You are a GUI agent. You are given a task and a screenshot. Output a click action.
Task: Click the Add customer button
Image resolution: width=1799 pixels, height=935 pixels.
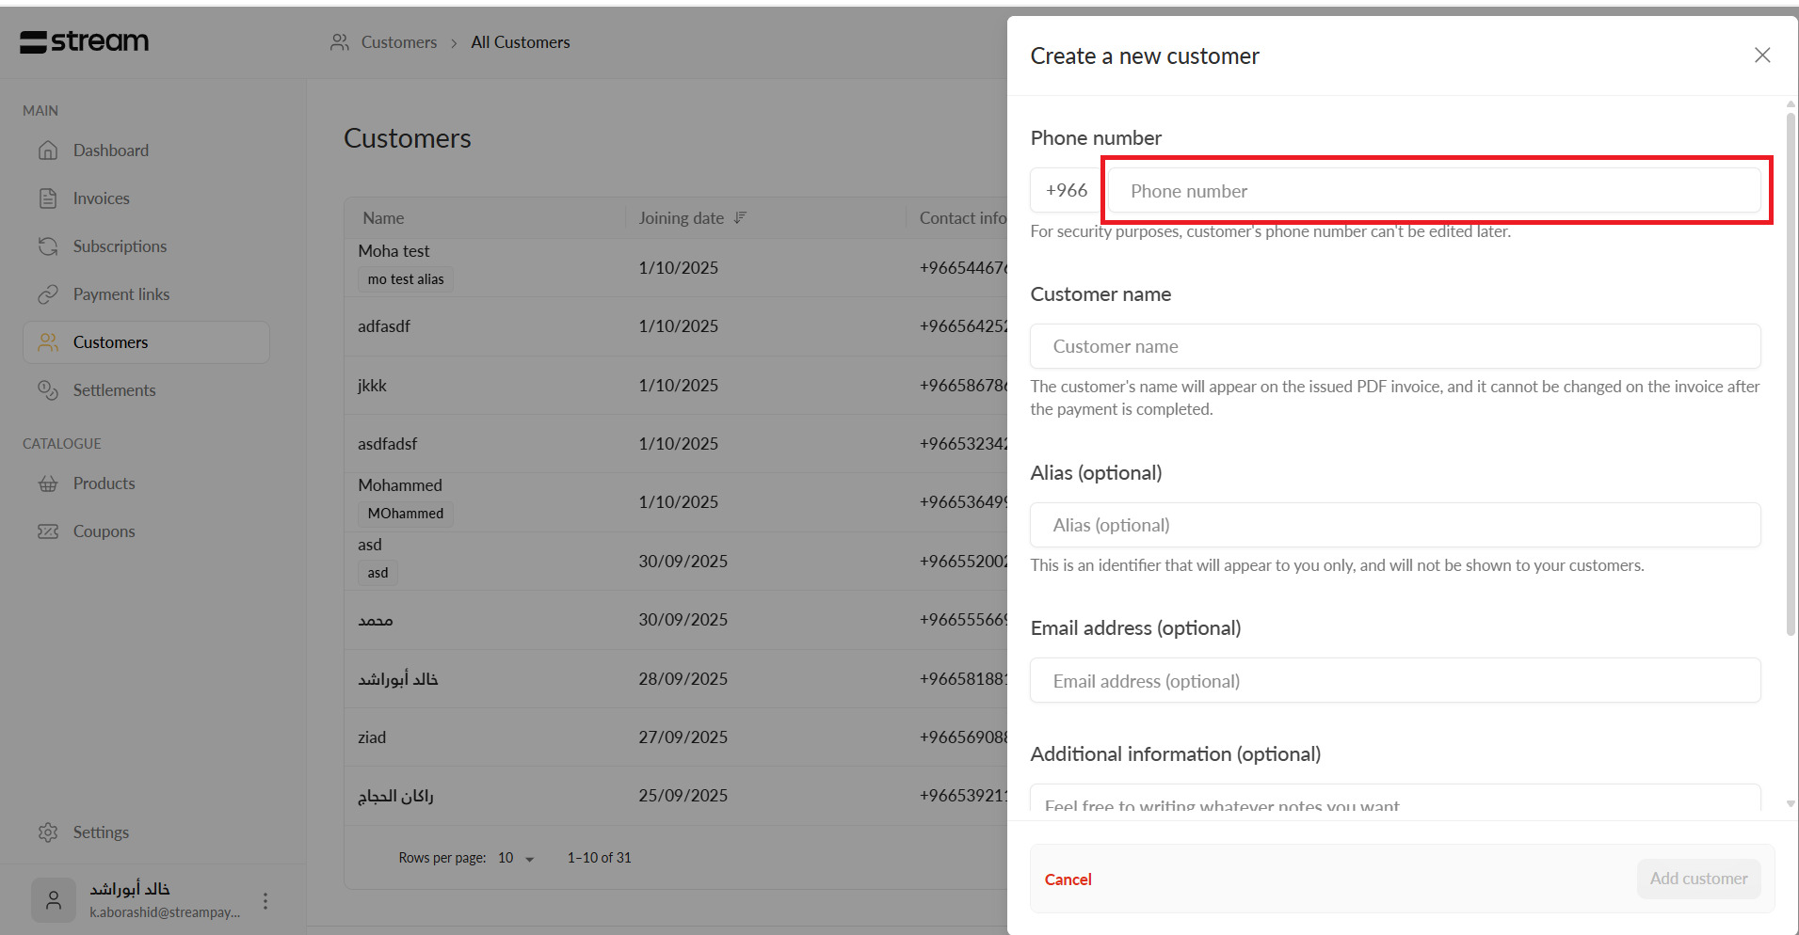click(x=1698, y=879)
